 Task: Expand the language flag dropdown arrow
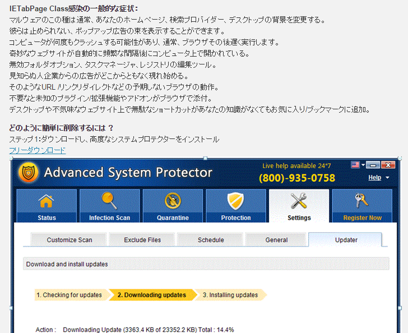(x=363, y=165)
